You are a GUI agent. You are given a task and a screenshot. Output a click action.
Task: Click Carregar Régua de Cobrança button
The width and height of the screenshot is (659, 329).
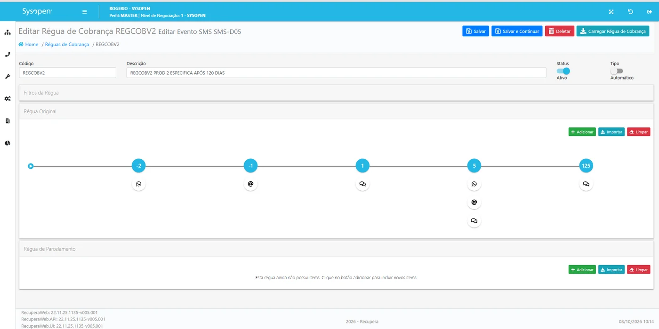click(613, 31)
